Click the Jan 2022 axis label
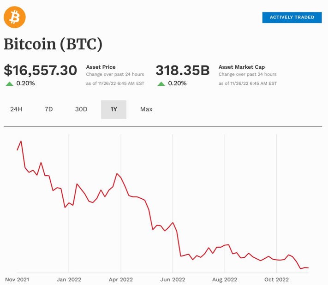328x285 pixels. click(x=69, y=279)
